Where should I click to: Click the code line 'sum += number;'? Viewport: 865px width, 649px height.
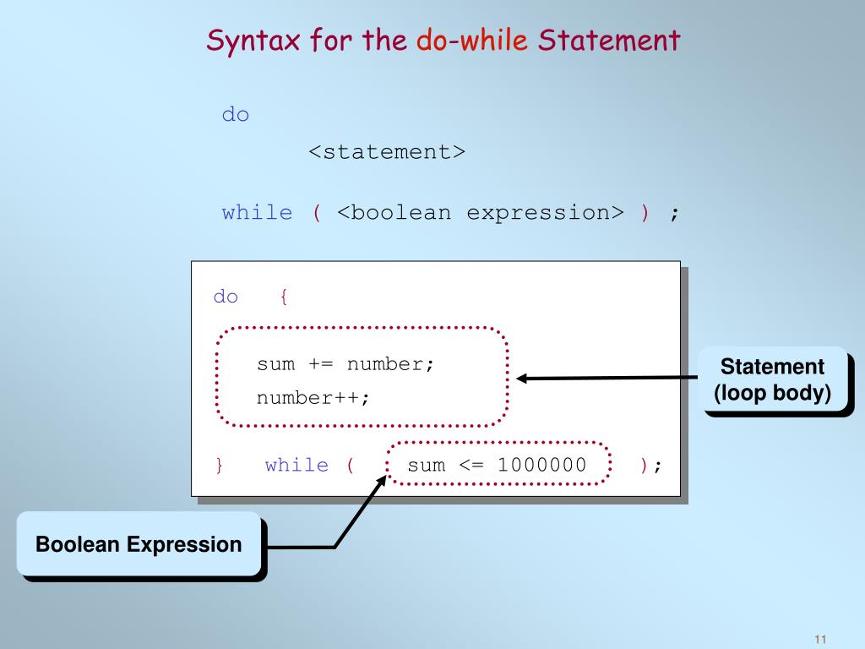345,364
